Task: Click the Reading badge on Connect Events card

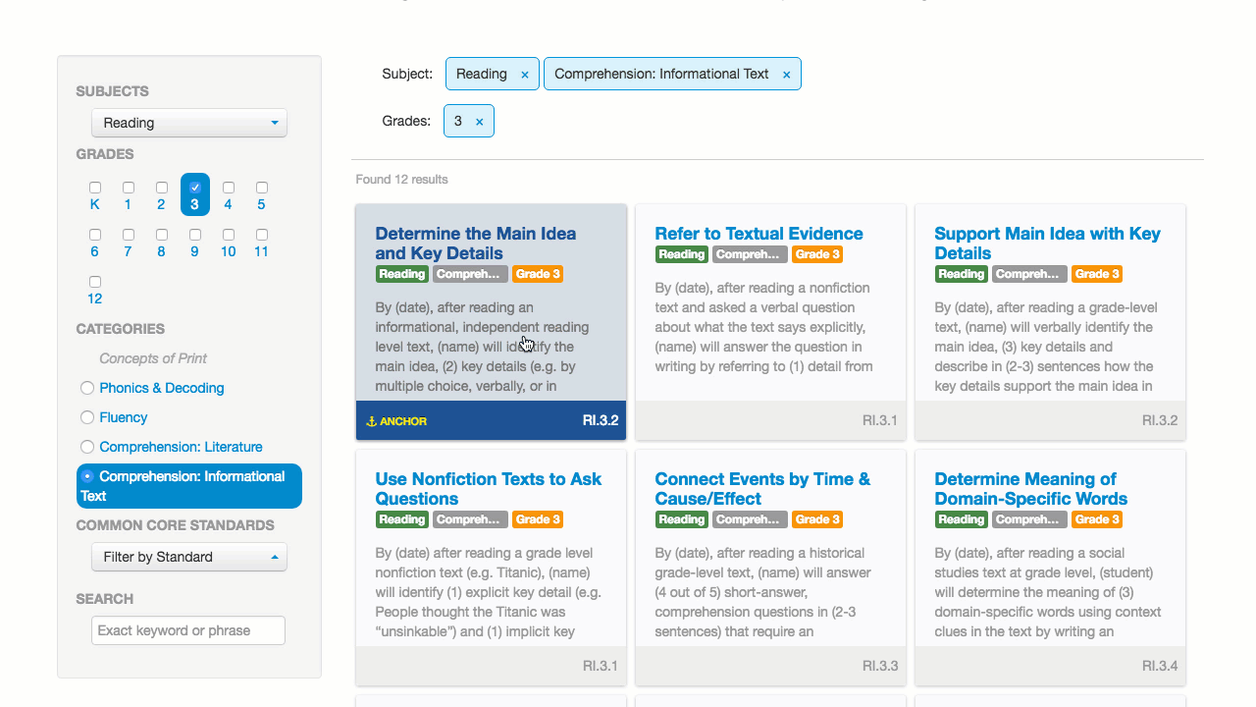Action: coord(681,519)
